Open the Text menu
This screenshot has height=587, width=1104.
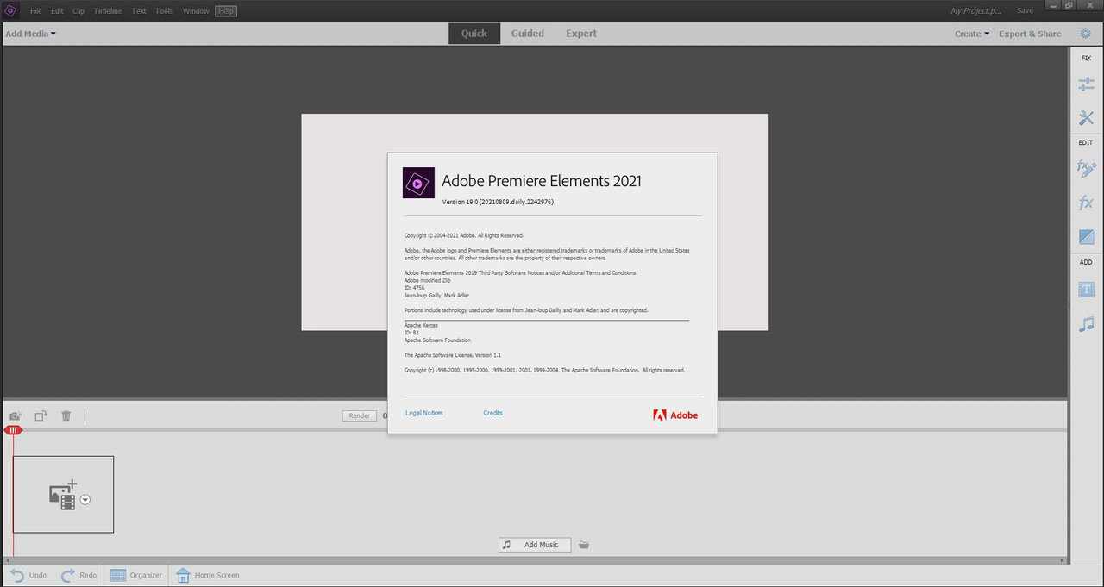(139, 11)
